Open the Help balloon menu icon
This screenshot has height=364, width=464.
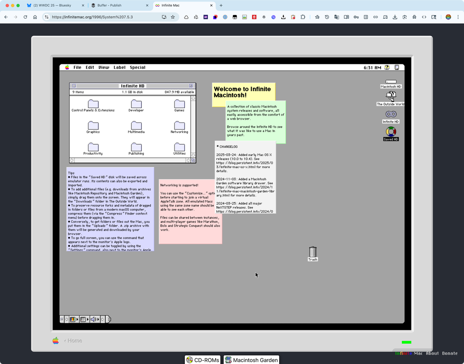pyautogui.click(x=387, y=67)
